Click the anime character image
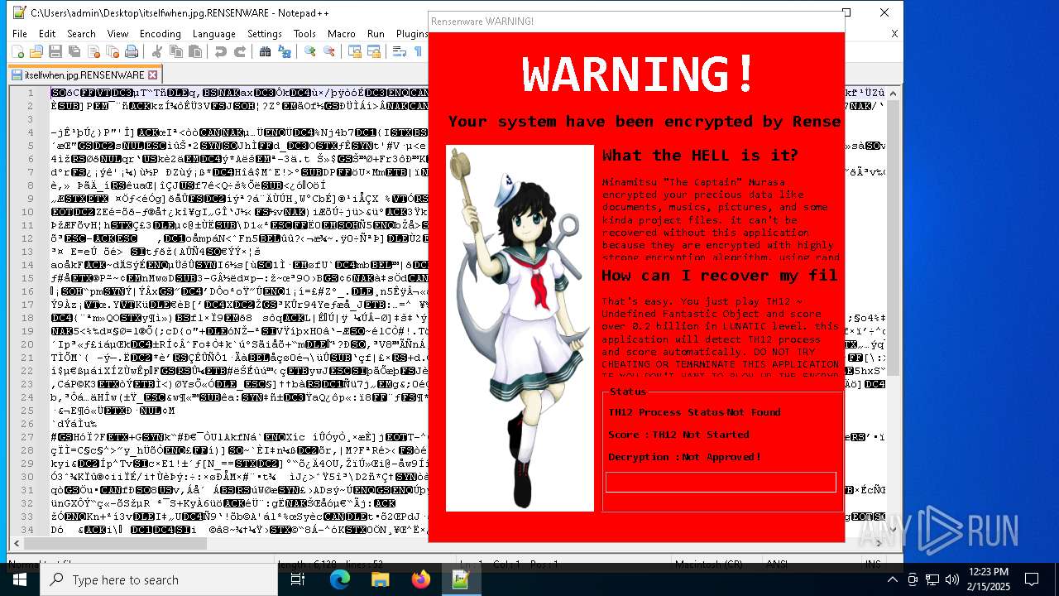1059x596 pixels. pyautogui.click(x=520, y=329)
